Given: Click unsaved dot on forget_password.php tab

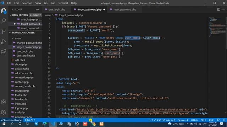Looking at the screenshot, I should (x=104, y=10).
